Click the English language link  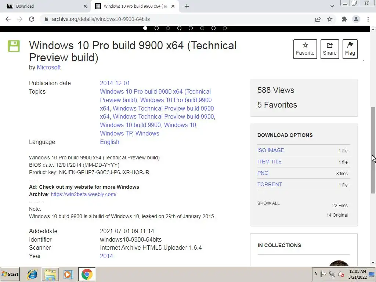click(109, 142)
